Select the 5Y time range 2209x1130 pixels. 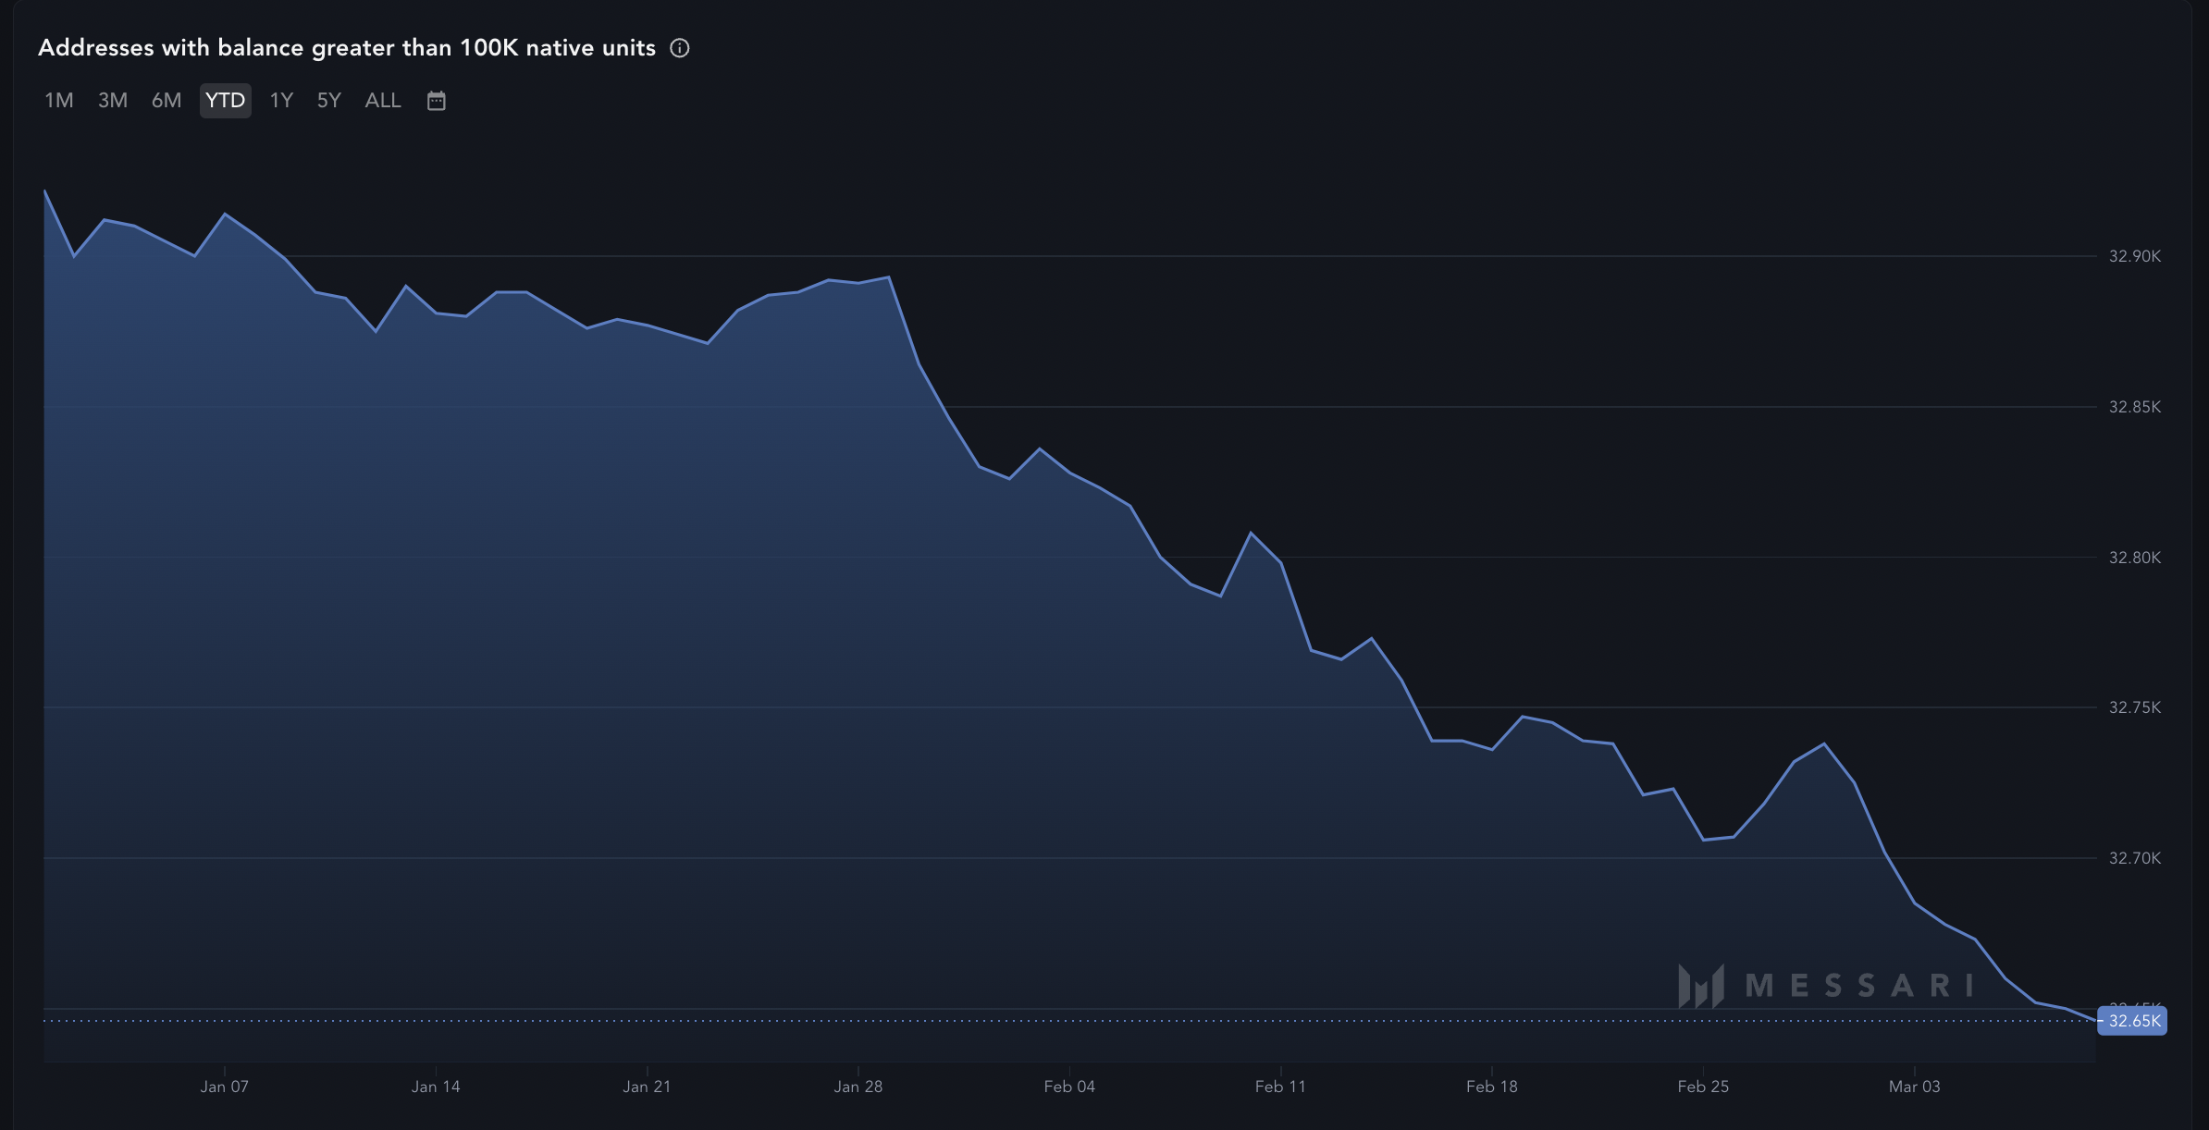[x=329, y=101]
